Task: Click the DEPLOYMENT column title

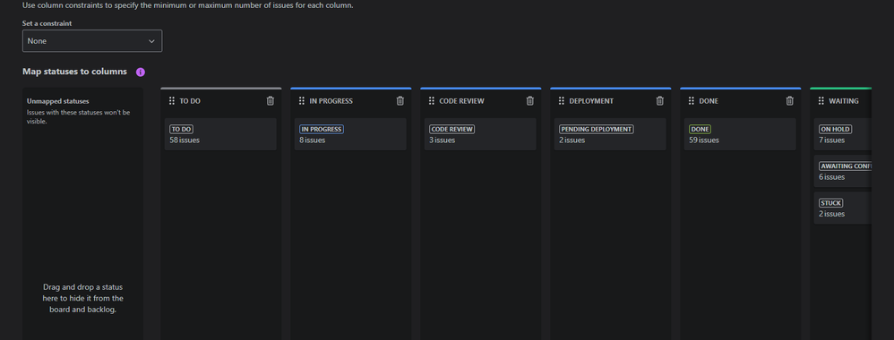Action: point(591,101)
